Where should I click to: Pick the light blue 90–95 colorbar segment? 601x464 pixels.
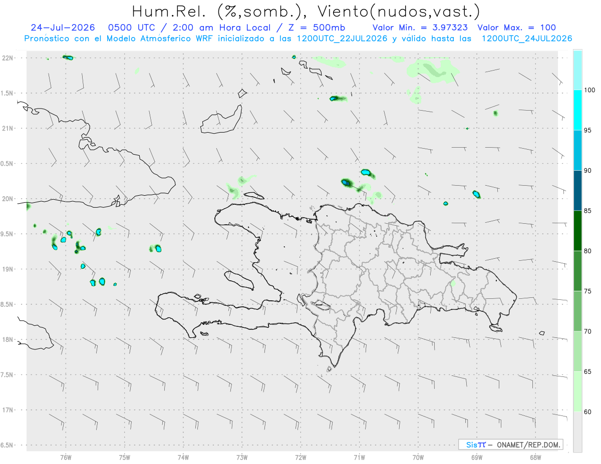[577, 150]
